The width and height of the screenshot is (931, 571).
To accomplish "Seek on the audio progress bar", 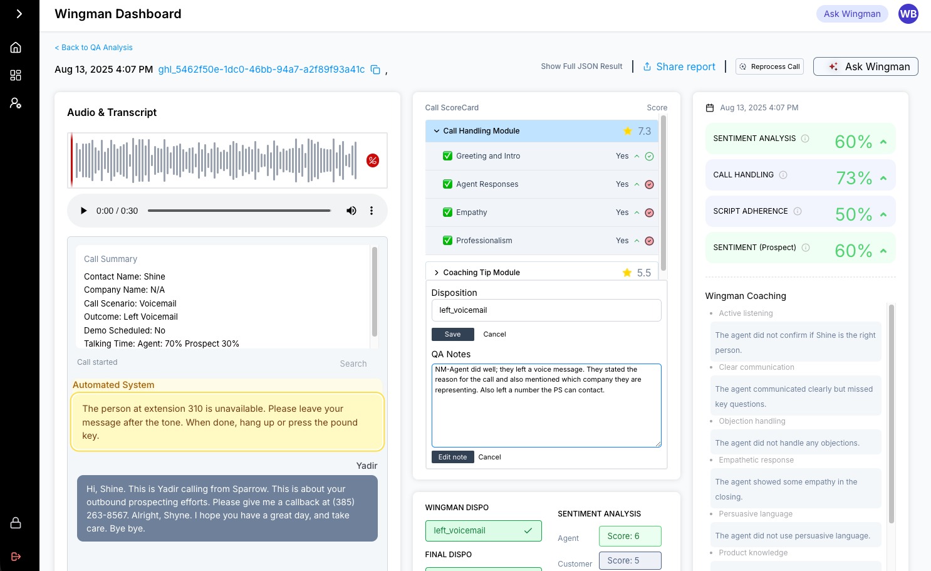I will (239, 211).
